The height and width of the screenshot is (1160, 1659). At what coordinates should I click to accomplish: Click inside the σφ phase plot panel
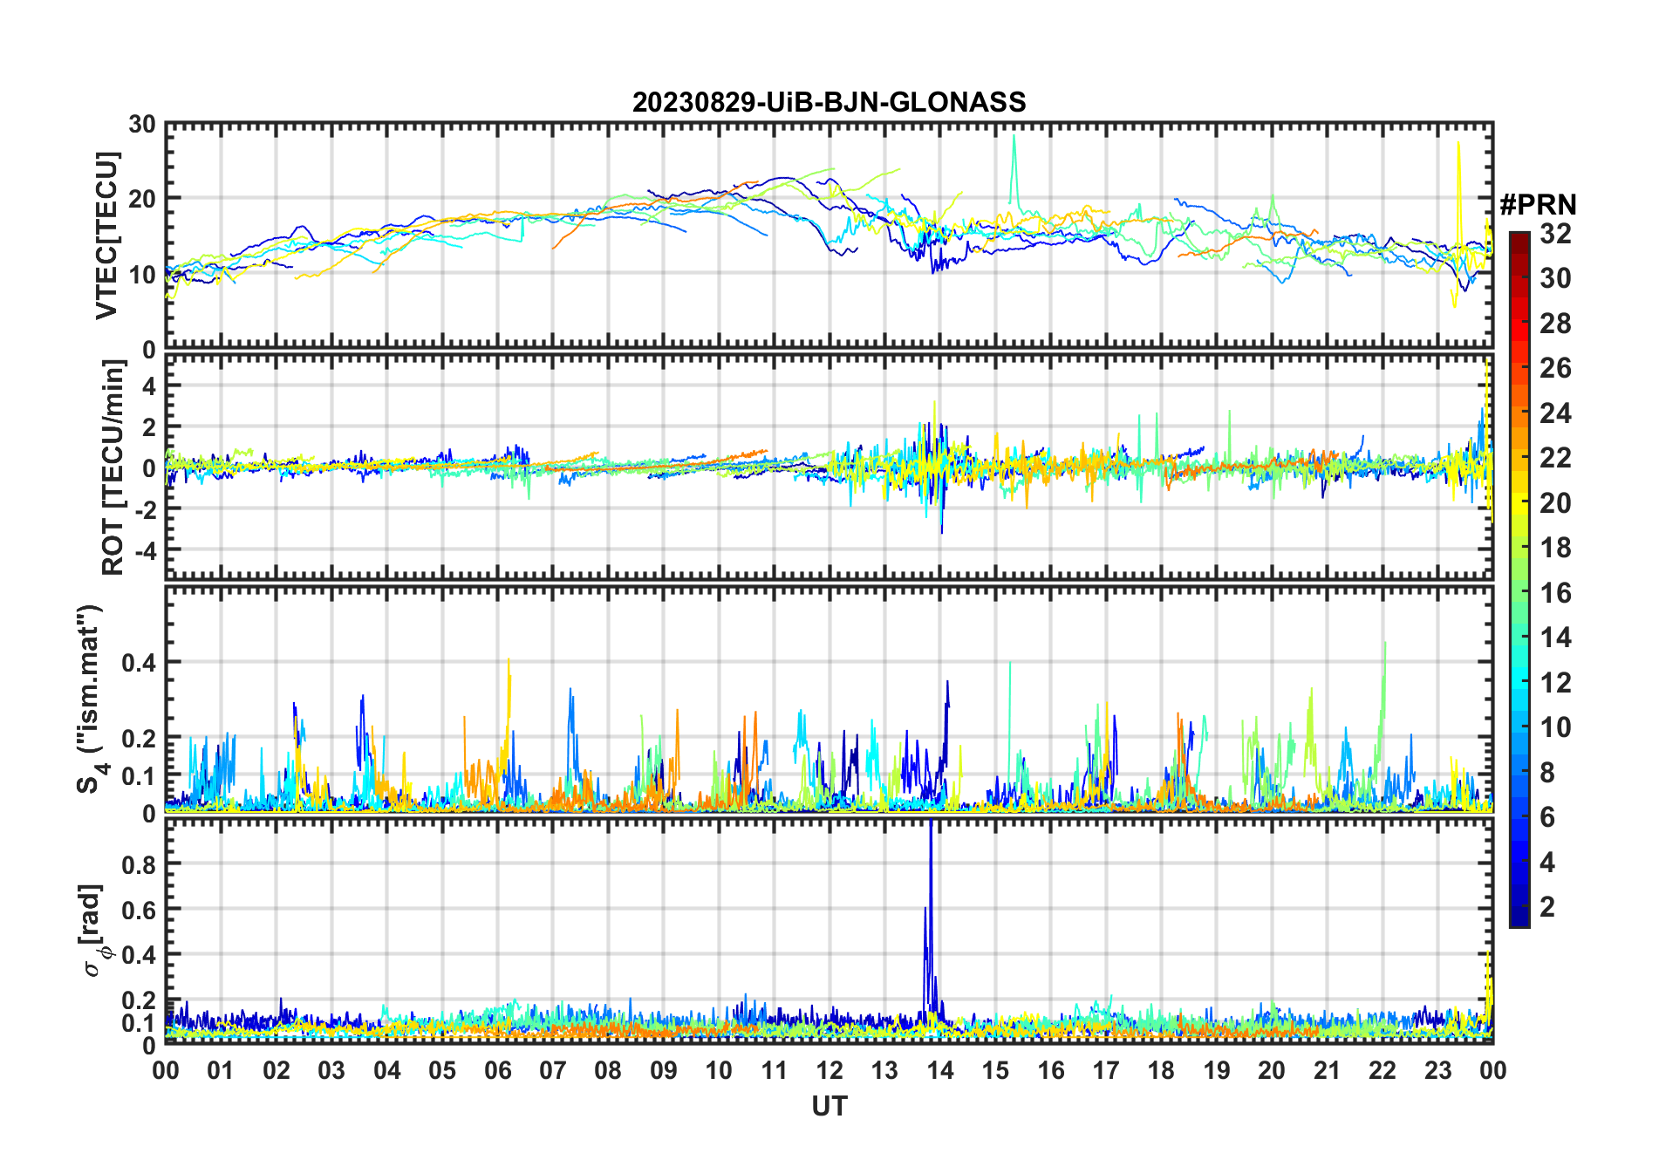pos(829,931)
